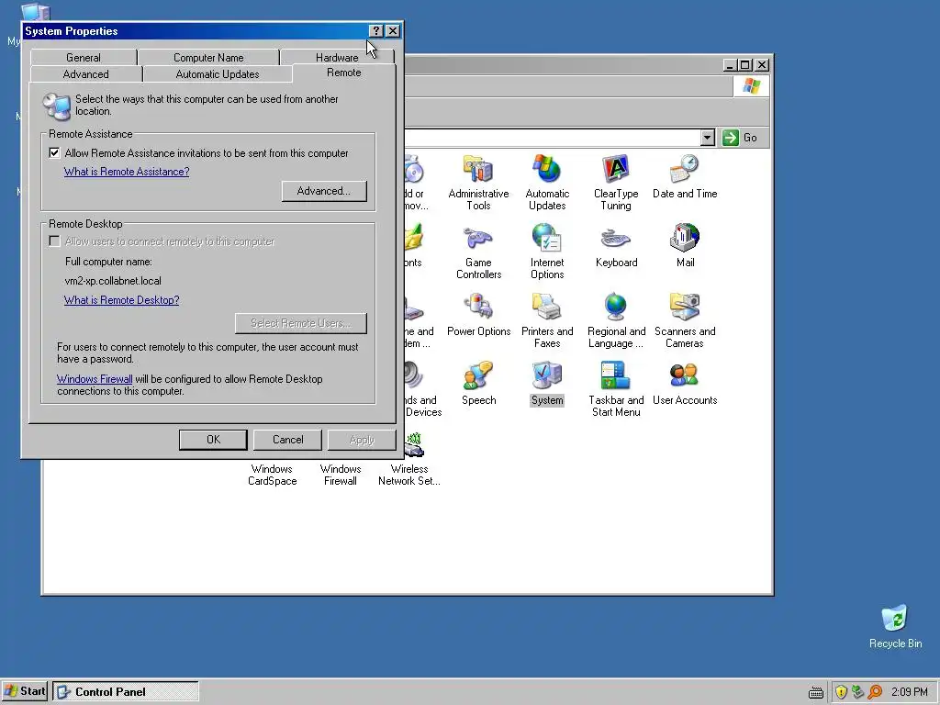
Task: Open Keyboard settings icon
Action: [616, 245]
